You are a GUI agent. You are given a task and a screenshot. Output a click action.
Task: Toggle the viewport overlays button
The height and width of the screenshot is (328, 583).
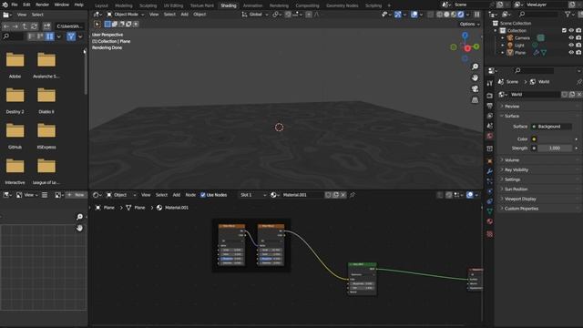pos(414,15)
